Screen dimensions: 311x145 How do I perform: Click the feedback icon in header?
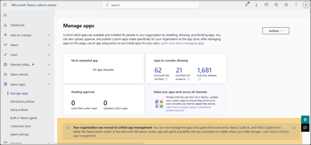click(276, 5)
